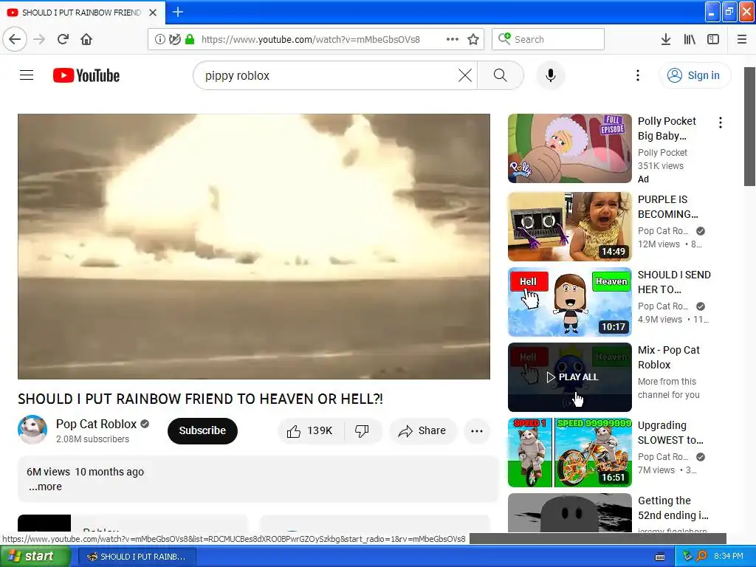Click the video player area
This screenshot has width=756, height=567.
254,247
